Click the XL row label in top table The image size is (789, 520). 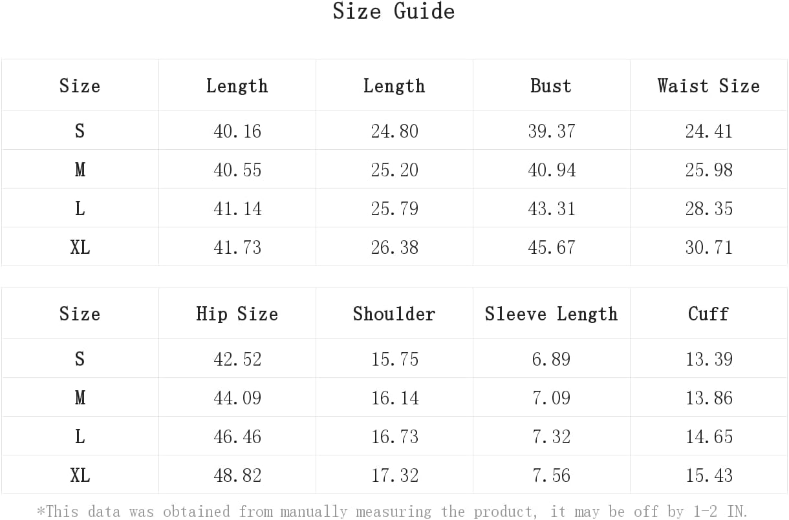tap(80, 247)
